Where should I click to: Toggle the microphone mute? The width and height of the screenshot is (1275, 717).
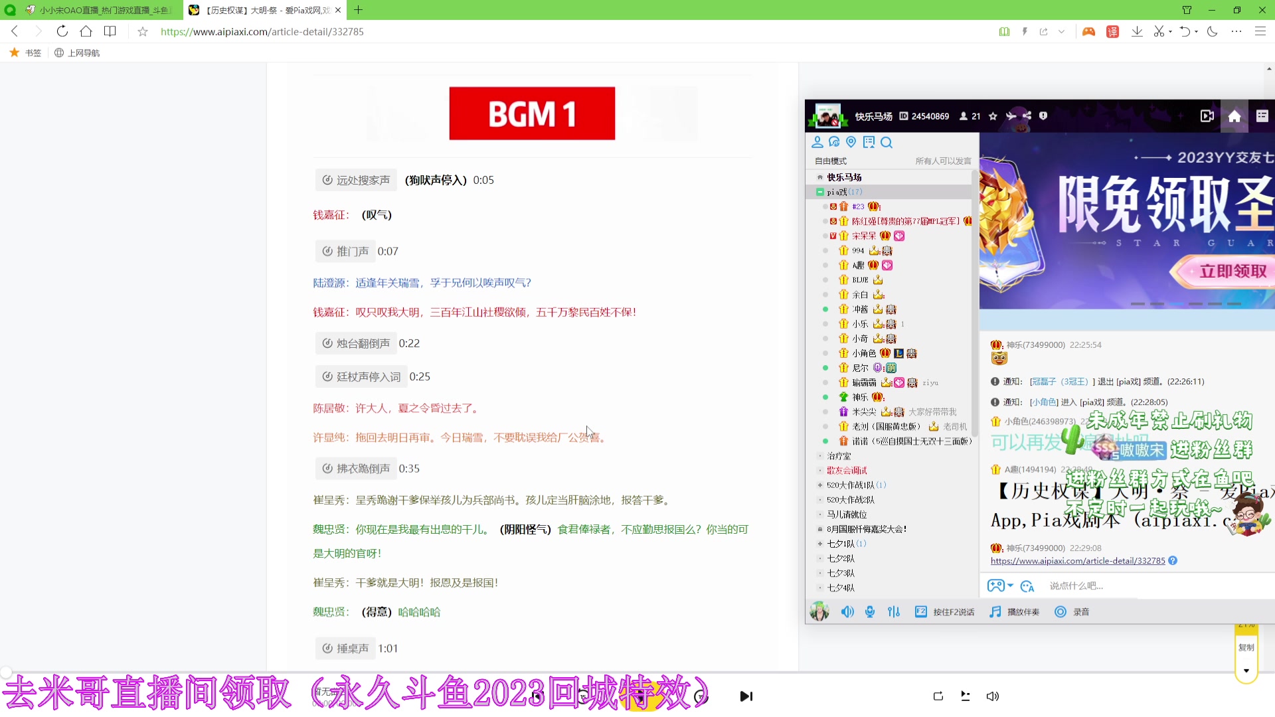coord(870,611)
